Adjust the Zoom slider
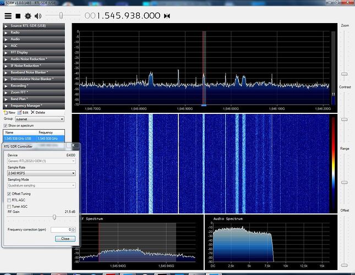 coord(345,74)
